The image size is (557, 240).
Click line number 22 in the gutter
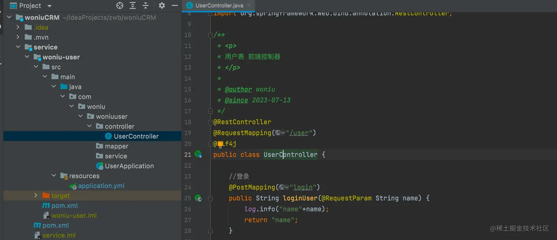coord(188,166)
